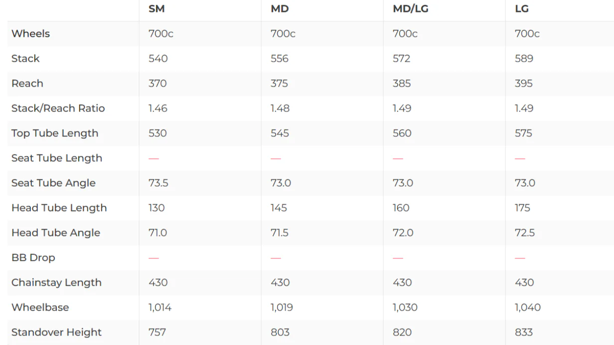The width and height of the screenshot is (614, 345).
Task: Select the Wheels row label
Action: 31,33
